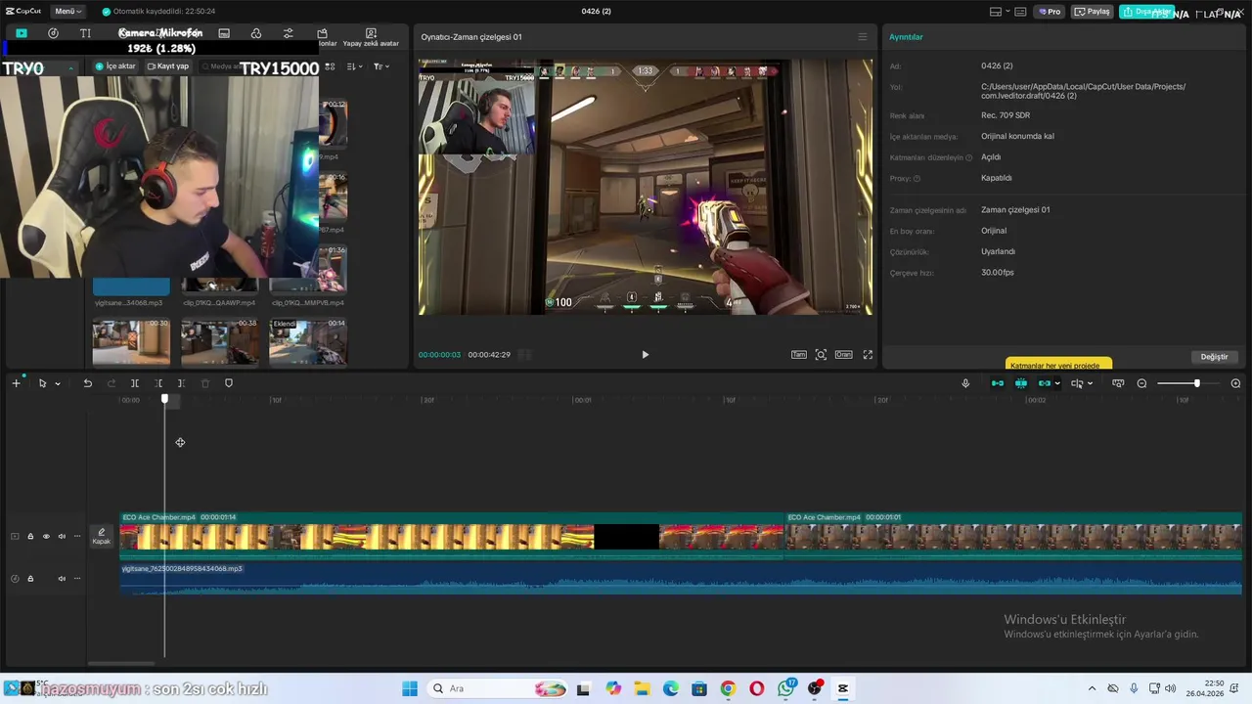
Task: Open video track more options
Action: point(77,536)
